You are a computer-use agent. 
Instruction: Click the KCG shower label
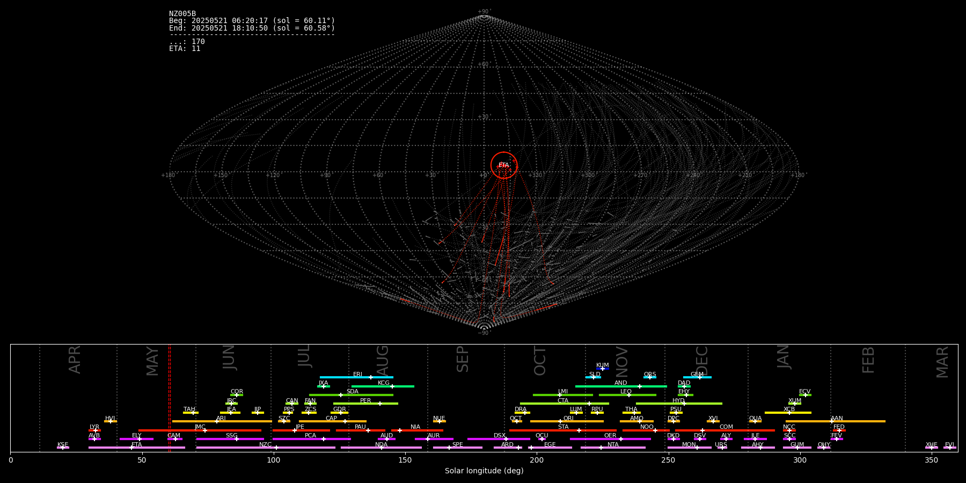tap(384, 383)
